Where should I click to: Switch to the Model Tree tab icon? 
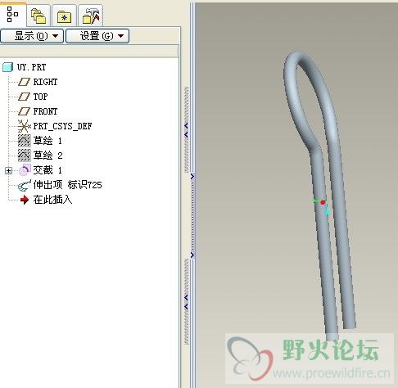(x=12, y=14)
